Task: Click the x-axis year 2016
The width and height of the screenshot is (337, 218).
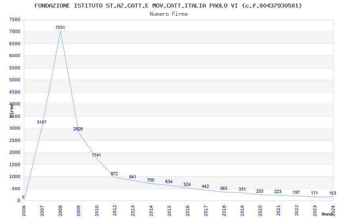Action: pos(188,210)
